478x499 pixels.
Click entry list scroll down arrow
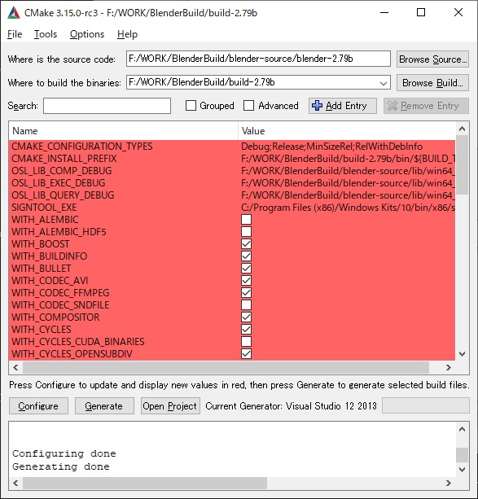tap(462, 354)
